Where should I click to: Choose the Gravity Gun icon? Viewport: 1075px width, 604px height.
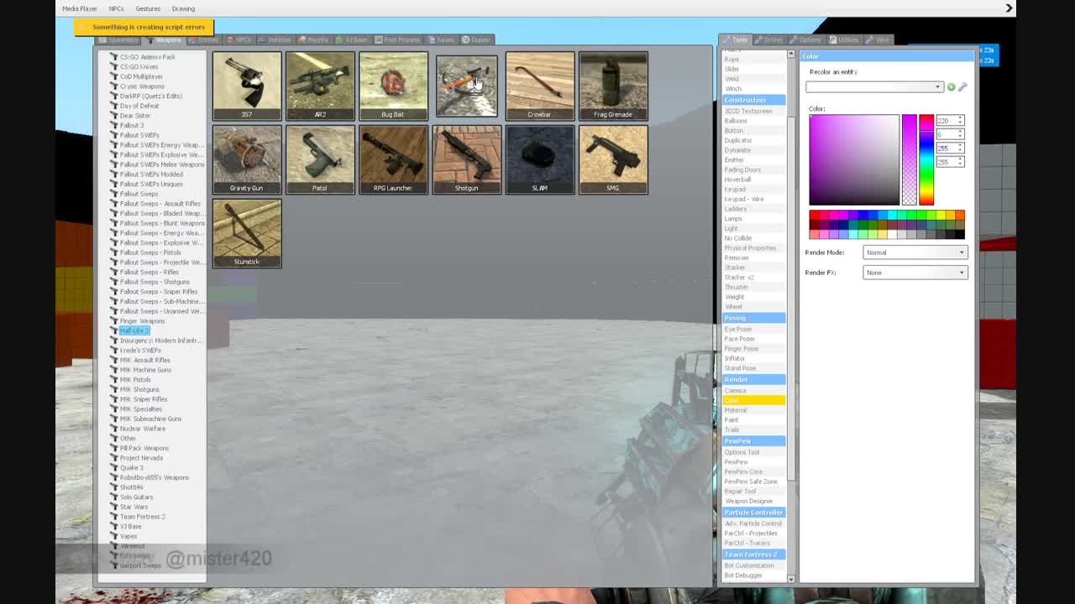pyautogui.click(x=247, y=159)
